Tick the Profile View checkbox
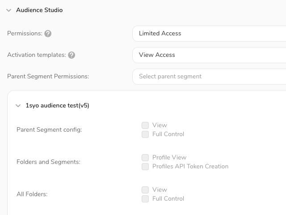Image resolution: width=286 pixels, height=215 pixels. [x=145, y=158]
